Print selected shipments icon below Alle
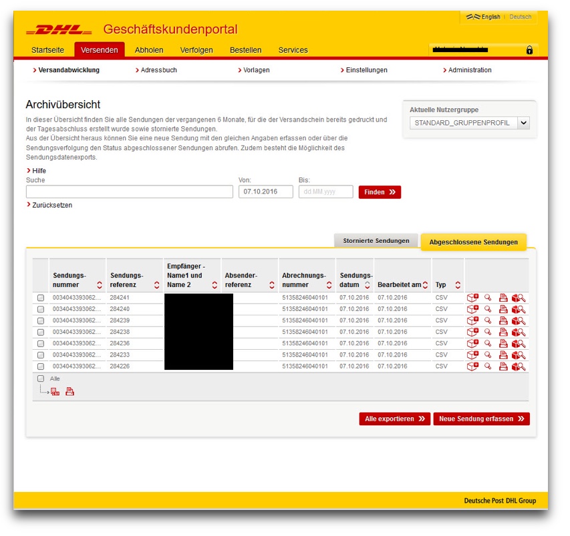The height and width of the screenshot is (536, 570). pos(69,391)
